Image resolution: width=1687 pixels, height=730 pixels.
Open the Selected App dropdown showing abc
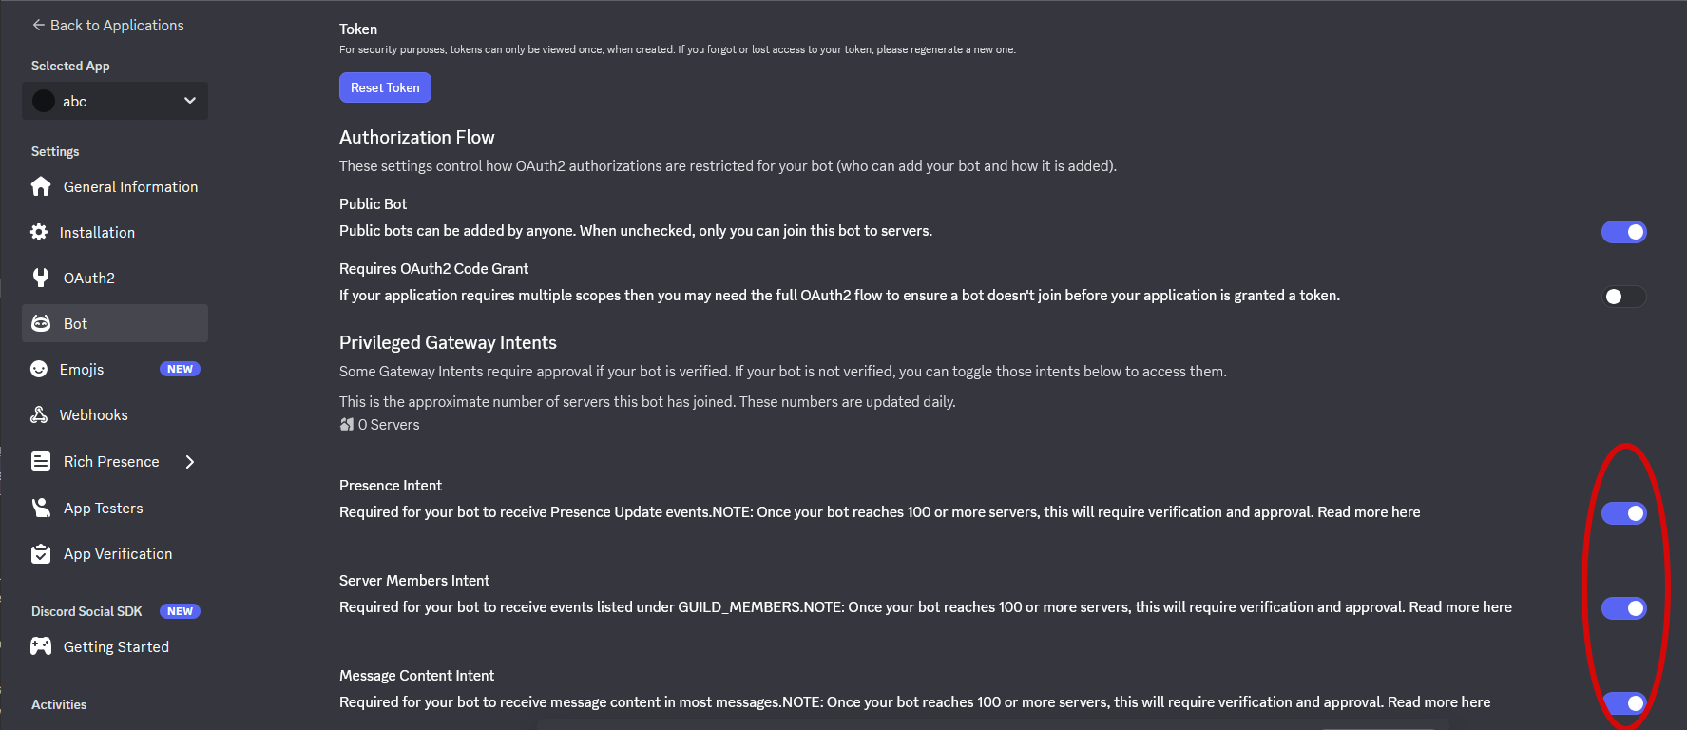[x=114, y=100]
